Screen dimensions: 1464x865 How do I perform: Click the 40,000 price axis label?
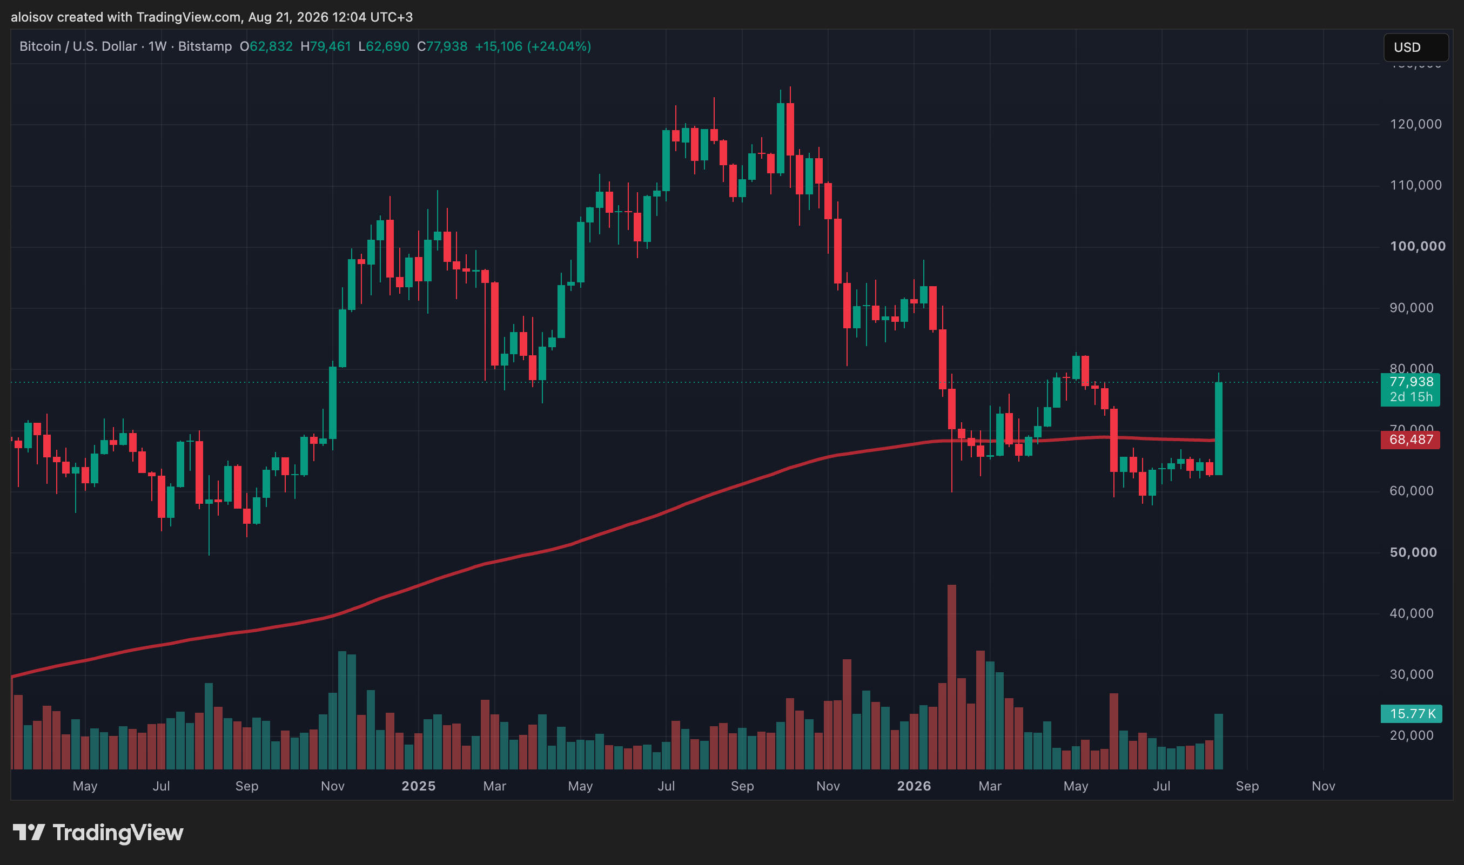click(x=1412, y=613)
